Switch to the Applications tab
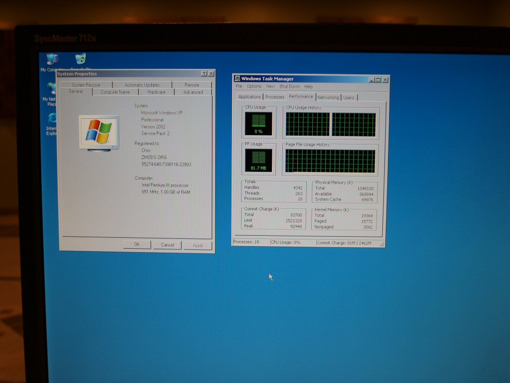This screenshot has height=383, width=510. 250,97
